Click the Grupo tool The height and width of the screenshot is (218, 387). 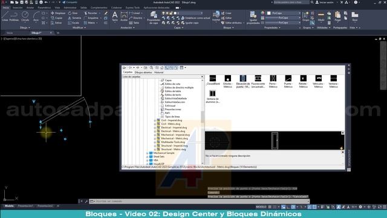pos(305,16)
